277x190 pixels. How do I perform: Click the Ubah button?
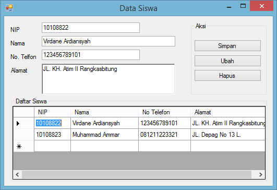click(x=227, y=61)
